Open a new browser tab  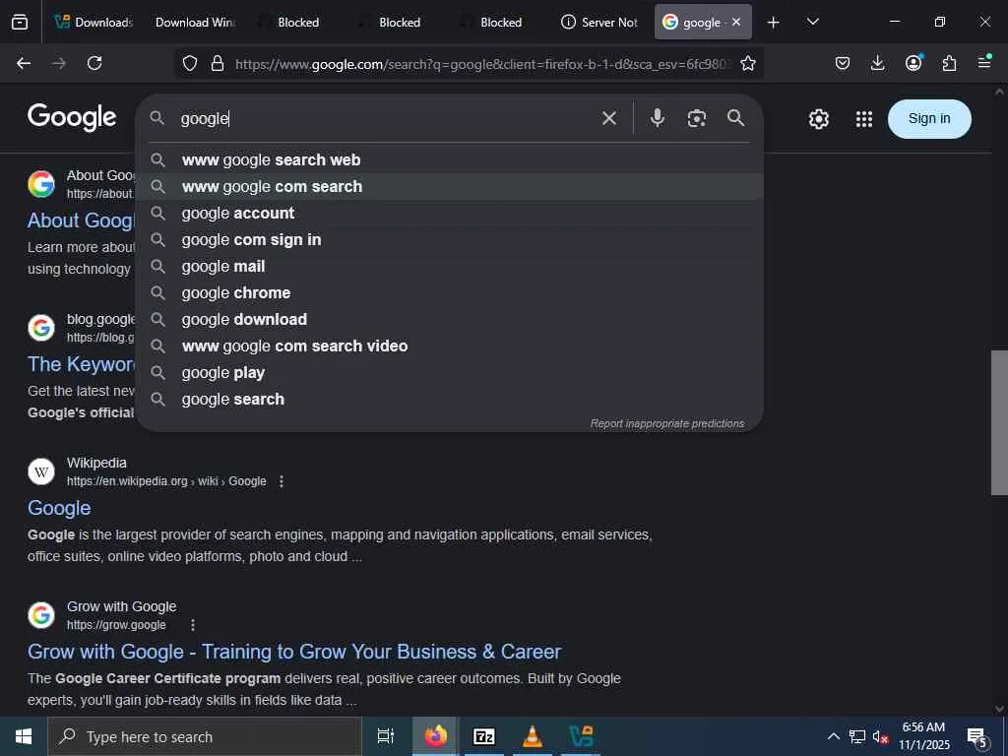click(774, 23)
